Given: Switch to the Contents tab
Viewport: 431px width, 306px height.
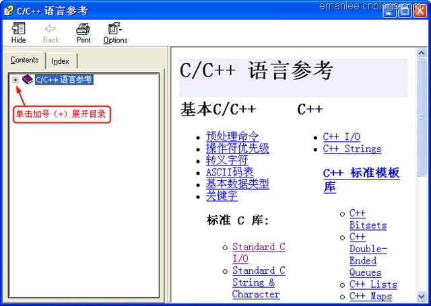Looking at the screenshot, I should point(24,60).
